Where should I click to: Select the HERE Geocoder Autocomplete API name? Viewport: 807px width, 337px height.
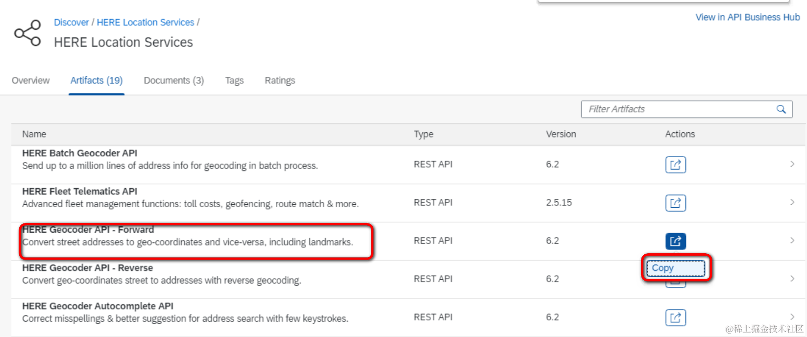coord(98,306)
